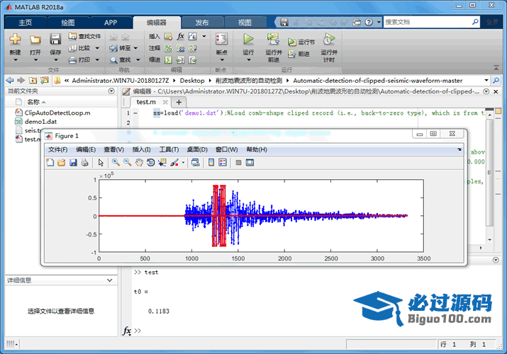Viewport: 507px width, 354px height.
Task: Switch to the 视图 ribbon tab
Action: 245,23
